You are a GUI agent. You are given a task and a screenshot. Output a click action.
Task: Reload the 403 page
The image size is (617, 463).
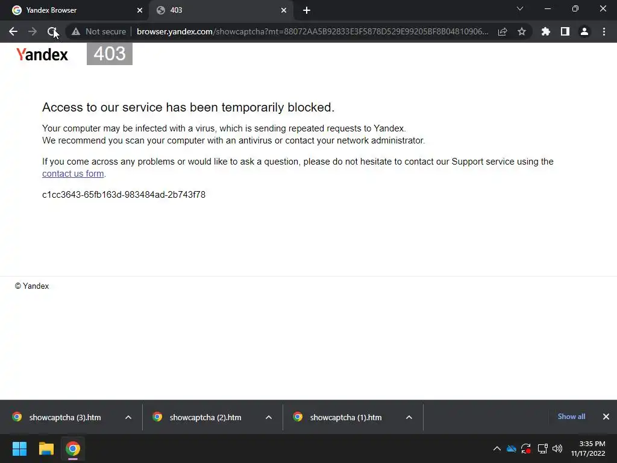(x=52, y=31)
